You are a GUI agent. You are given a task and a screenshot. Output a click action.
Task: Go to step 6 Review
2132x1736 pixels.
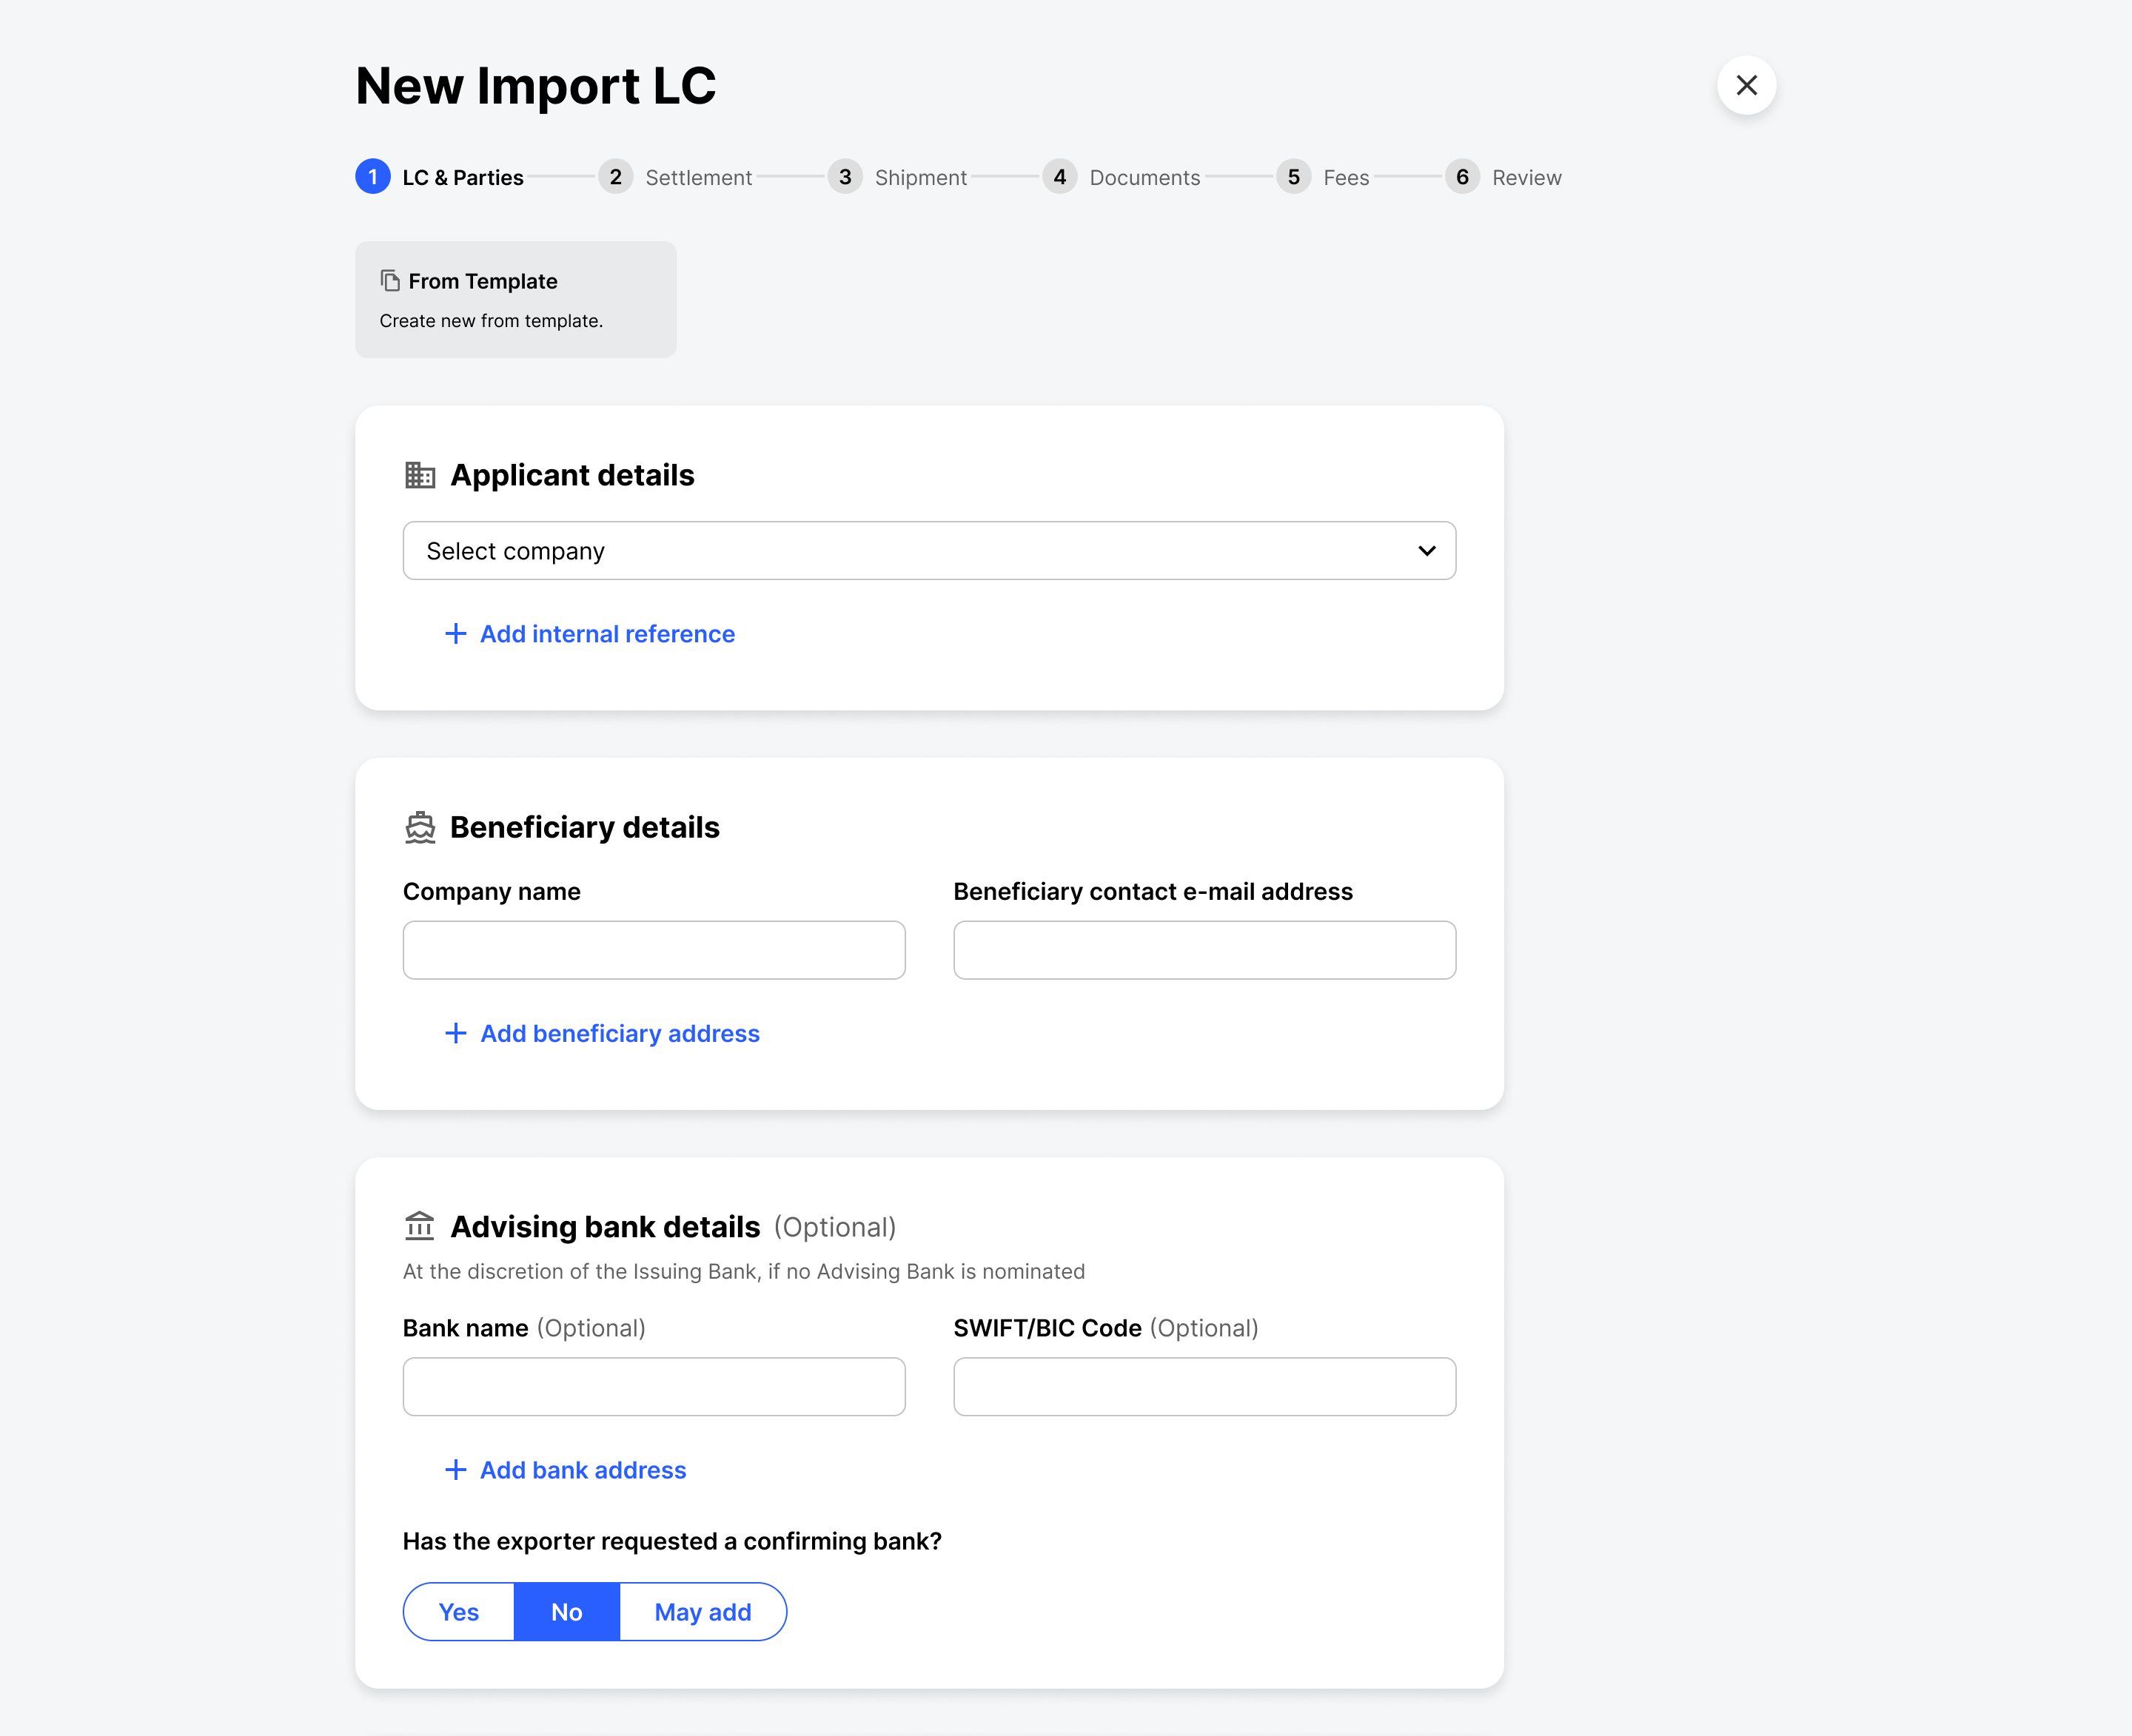[x=1503, y=177]
